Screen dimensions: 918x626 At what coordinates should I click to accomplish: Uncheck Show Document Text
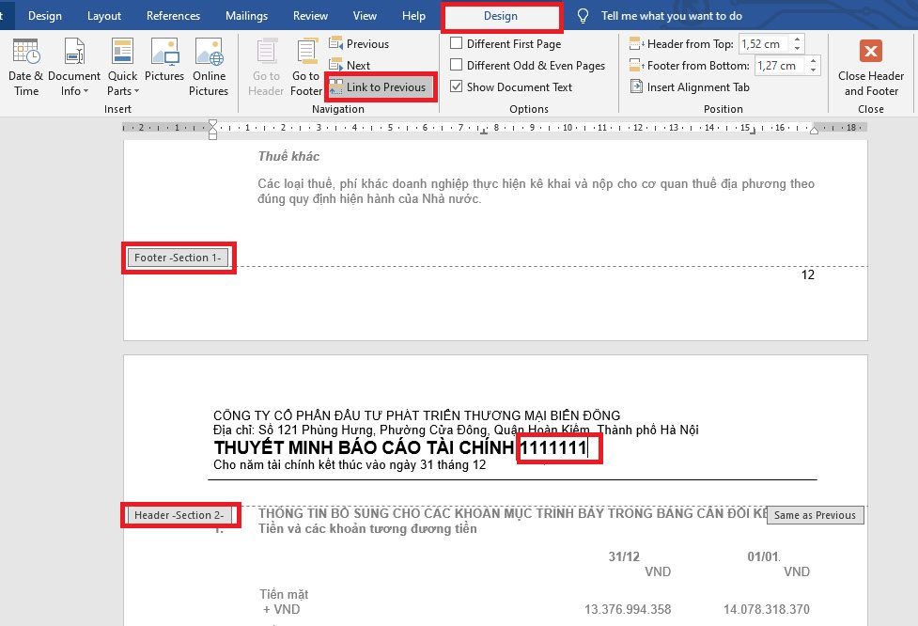pyautogui.click(x=511, y=87)
